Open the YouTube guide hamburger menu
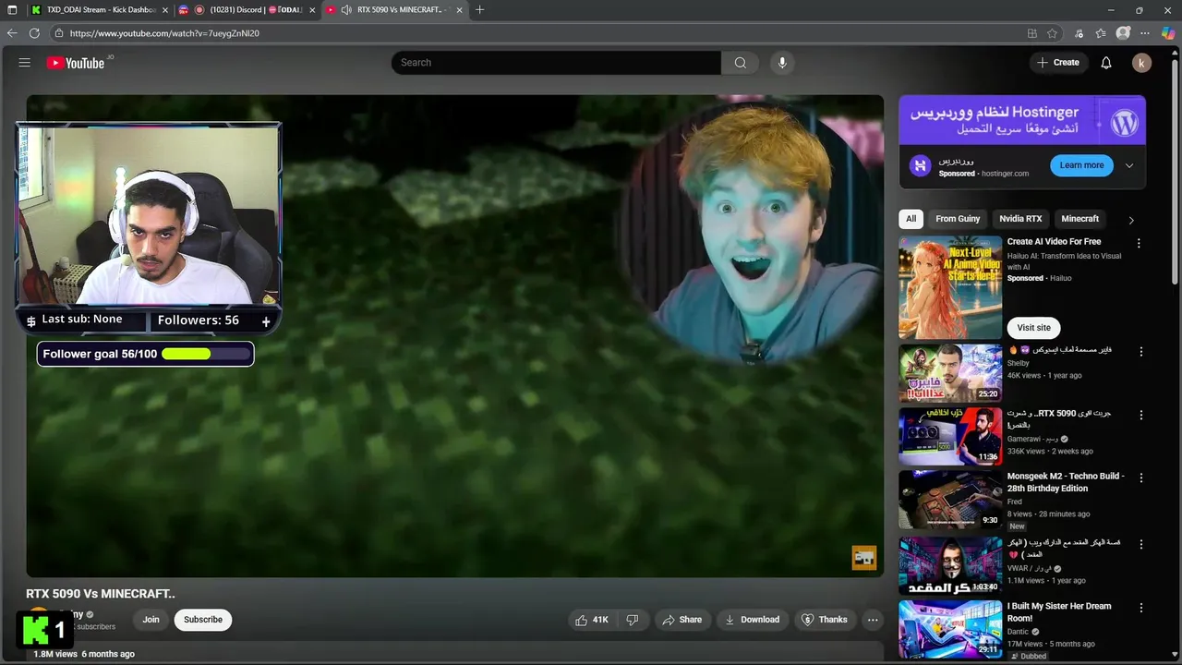The width and height of the screenshot is (1182, 665). point(25,63)
